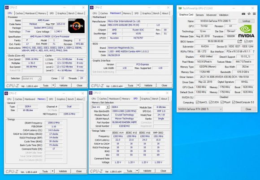Toggle the UEFI checkbox

[246, 41]
